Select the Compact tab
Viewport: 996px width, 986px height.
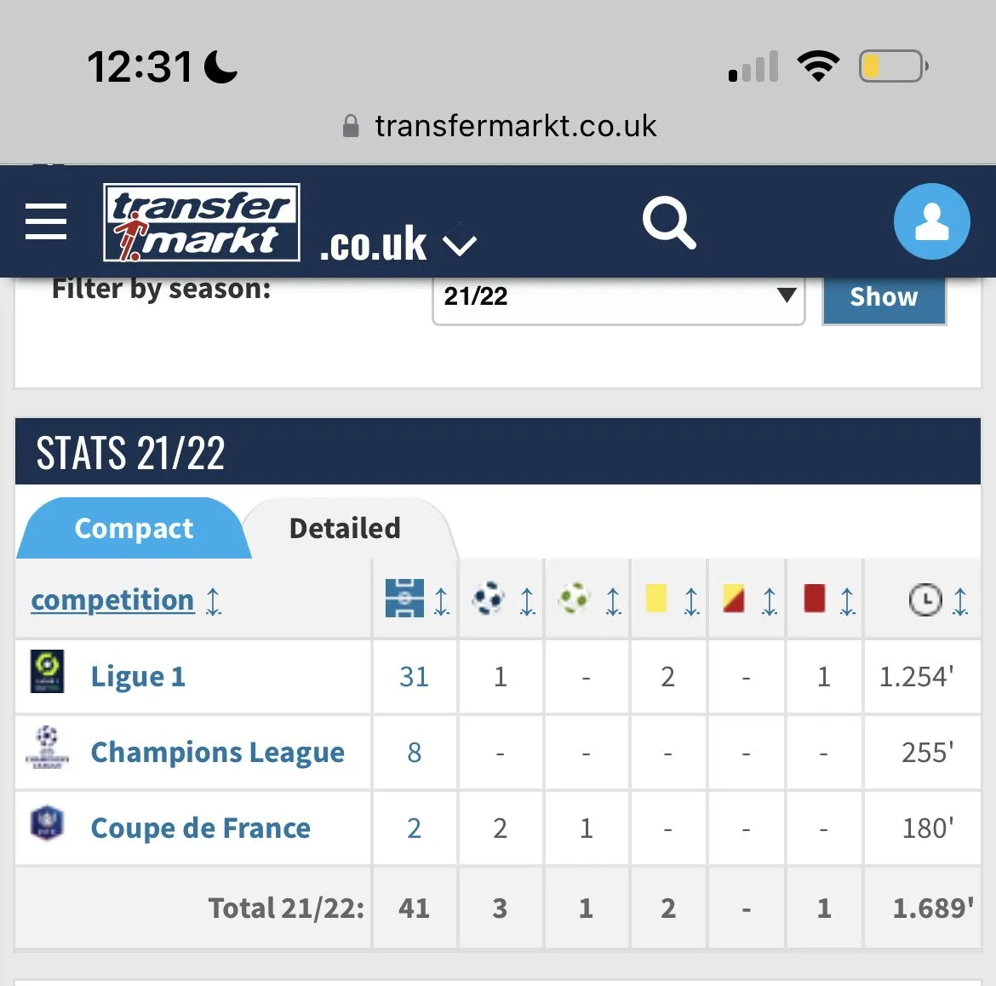point(134,529)
